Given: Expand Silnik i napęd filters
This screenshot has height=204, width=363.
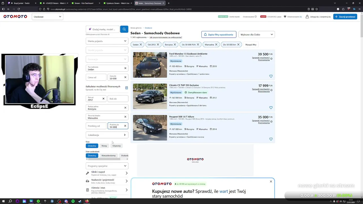Looking at the screenshot, I should click(107, 173).
